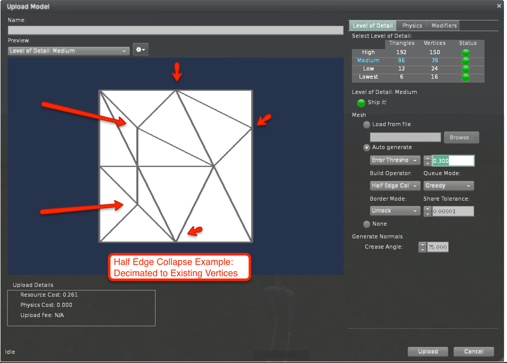Click the green status indicator for Low

[x=465, y=69]
